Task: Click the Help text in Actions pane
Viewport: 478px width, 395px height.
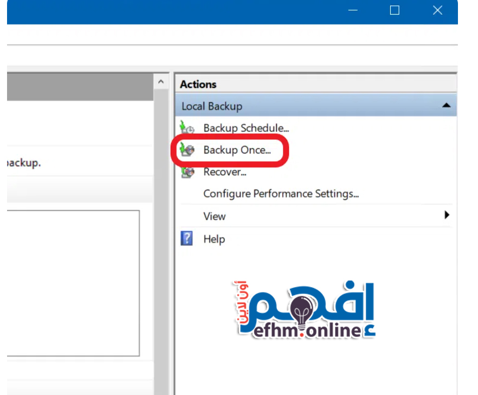Action: pos(214,239)
